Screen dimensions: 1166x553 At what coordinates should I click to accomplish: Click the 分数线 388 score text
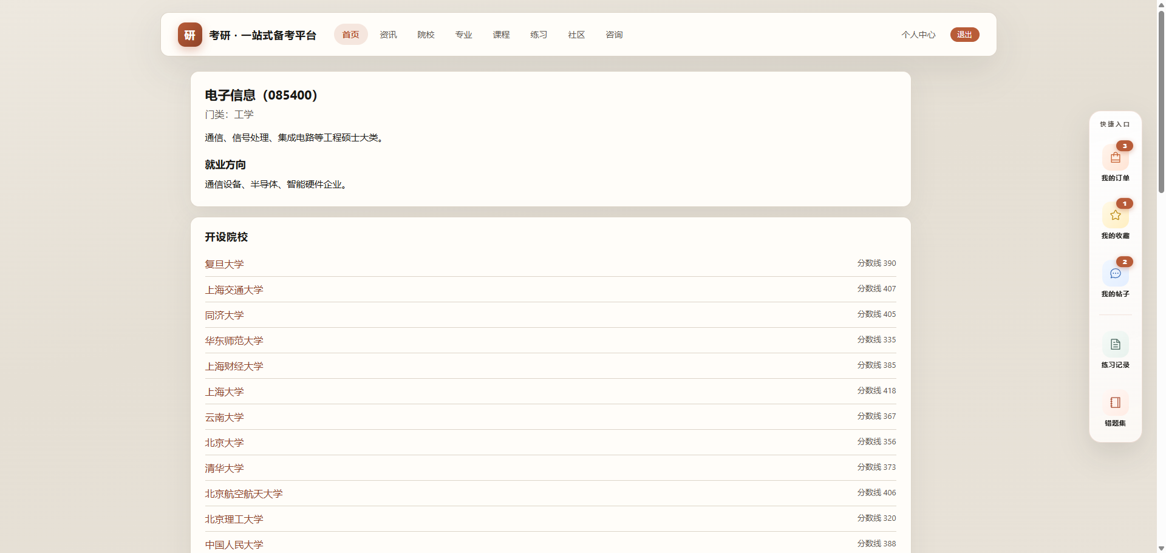click(876, 543)
